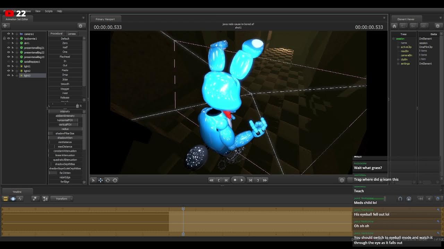This screenshot has height=249, width=444.
Task: Select the viewport rotate manipulator tool
Action: click(x=108, y=180)
